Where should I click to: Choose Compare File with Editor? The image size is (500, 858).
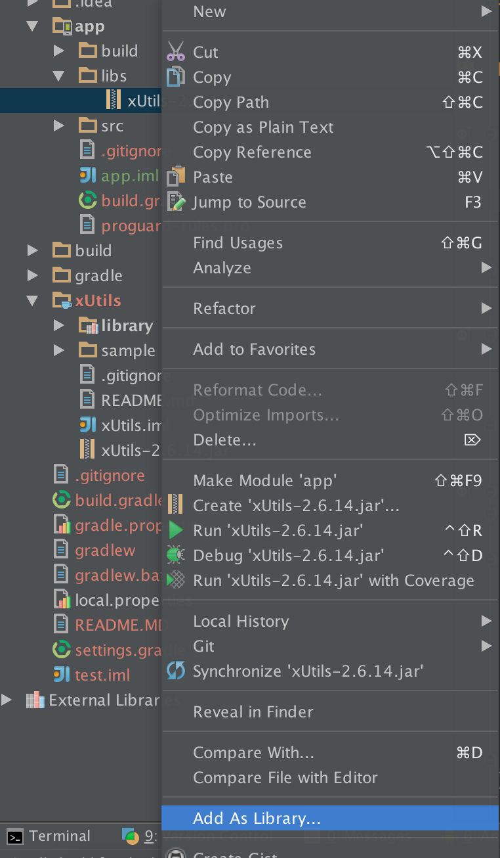pos(331,778)
